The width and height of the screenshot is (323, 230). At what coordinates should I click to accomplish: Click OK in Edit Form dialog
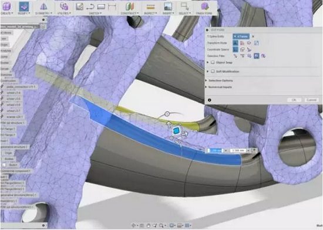coord(294,100)
